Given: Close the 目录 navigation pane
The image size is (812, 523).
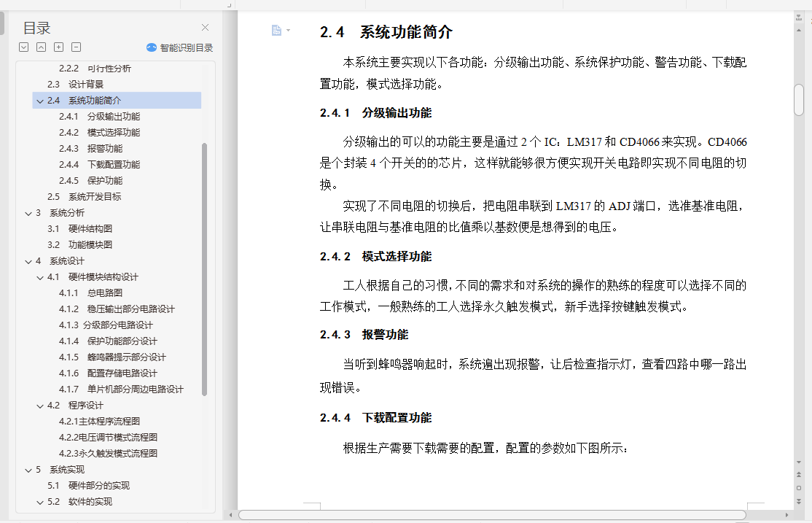Looking at the screenshot, I should click(205, 28).
